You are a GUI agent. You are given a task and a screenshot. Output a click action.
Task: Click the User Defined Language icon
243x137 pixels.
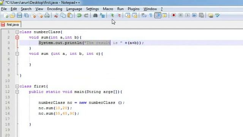tap(164, 15)
